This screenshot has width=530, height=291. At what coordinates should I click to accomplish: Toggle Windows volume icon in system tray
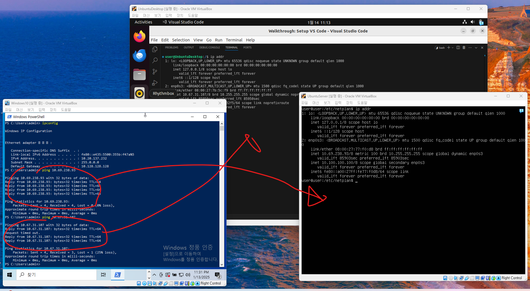click(x=188, y=275)
